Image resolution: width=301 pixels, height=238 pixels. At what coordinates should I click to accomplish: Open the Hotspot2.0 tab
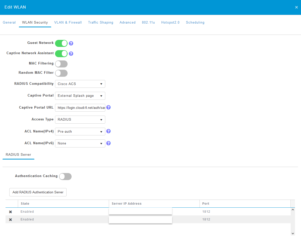click(170, 22)
